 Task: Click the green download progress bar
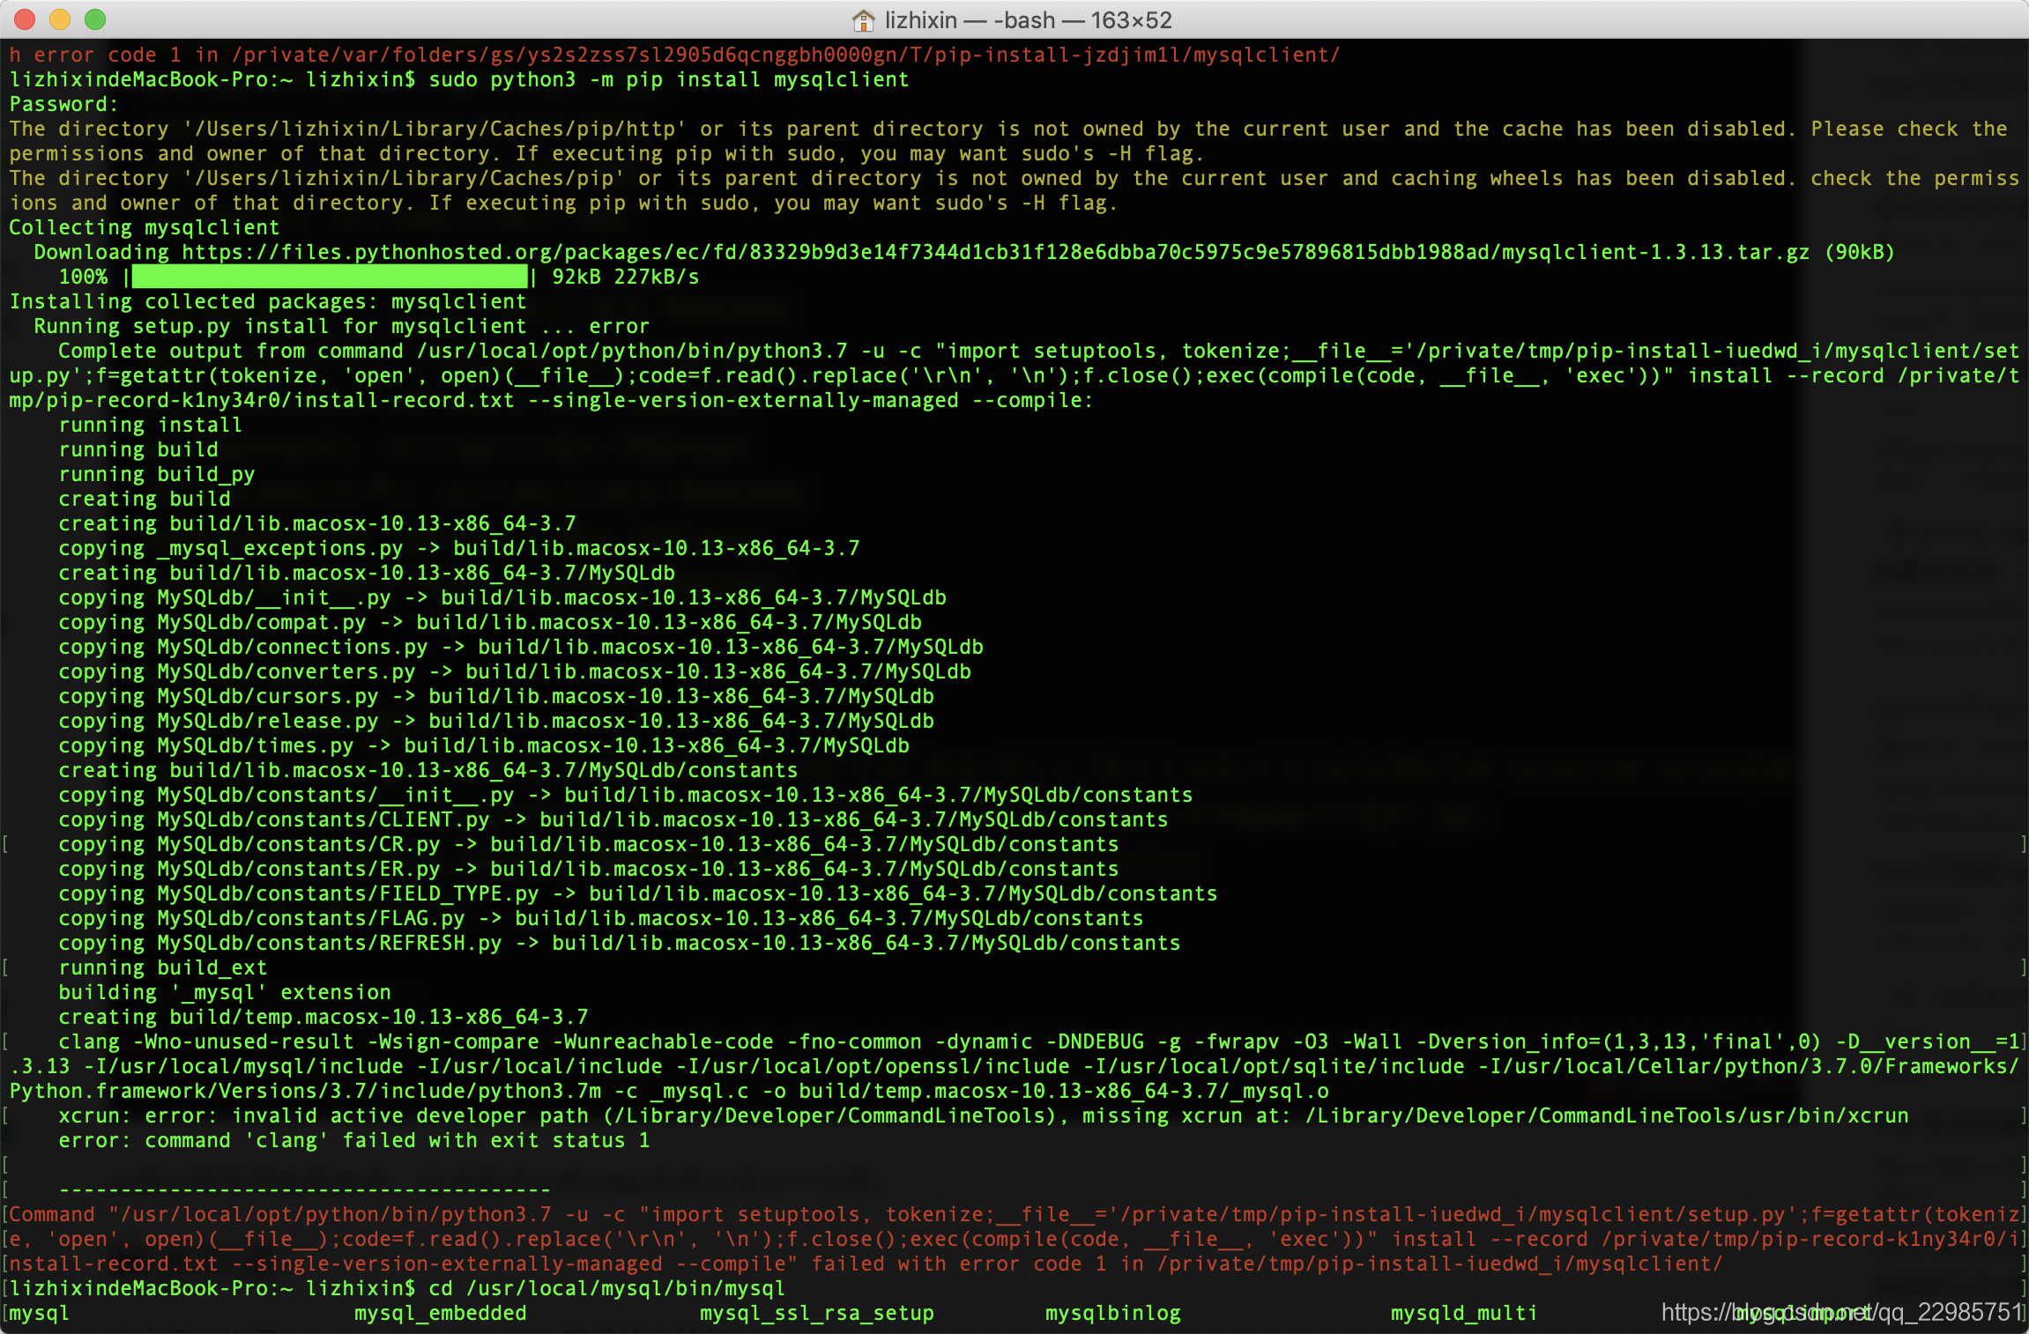pos(330,277)
